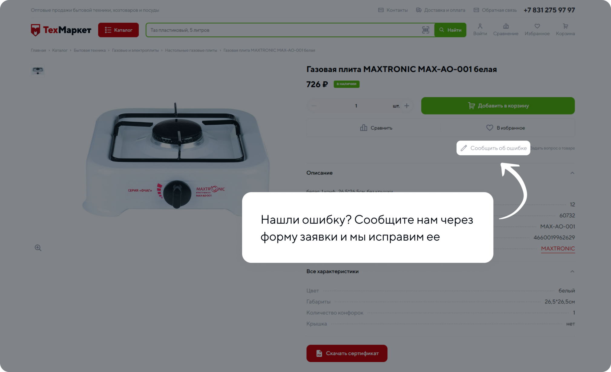Click the quantity value field
This screenshot has height=372, width=611.
pyautogui.click(x=356, y=106)
